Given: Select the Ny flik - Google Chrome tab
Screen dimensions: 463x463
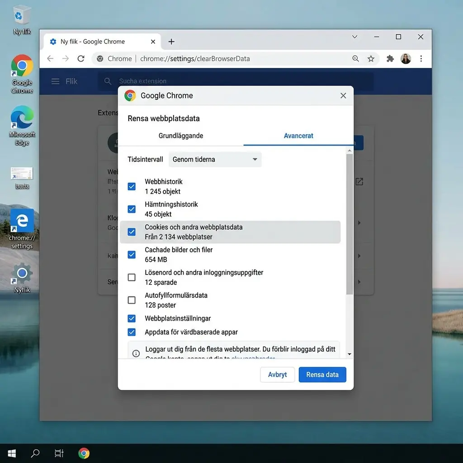Looking at the screenshot, I should coord(102,42).
